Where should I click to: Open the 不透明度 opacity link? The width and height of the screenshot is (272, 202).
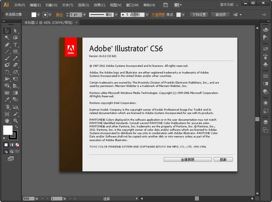coord(158,15)
